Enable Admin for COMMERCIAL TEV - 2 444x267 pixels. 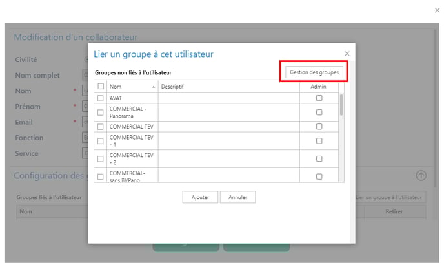click(x=319, y=158)
